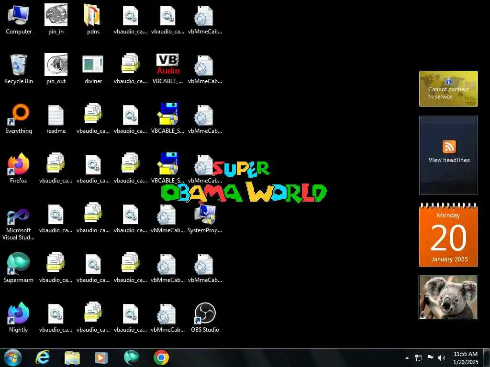Launch Google Chrome from the taskbar
Image resolution: width=490 pixels, height=367 pixels.
pos(161,357)
